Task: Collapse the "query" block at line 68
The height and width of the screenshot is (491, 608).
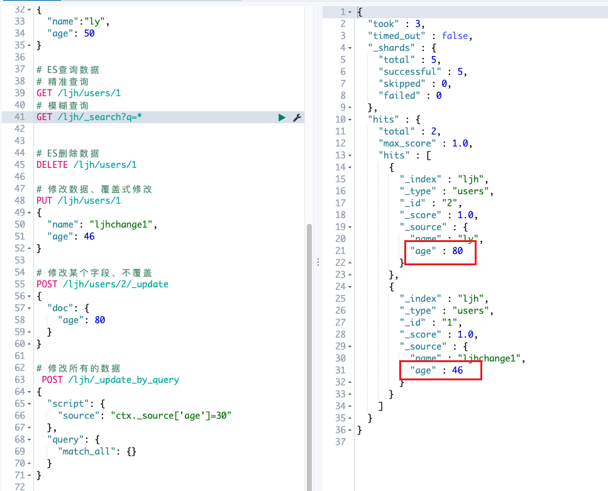Action: coord(29,439)
